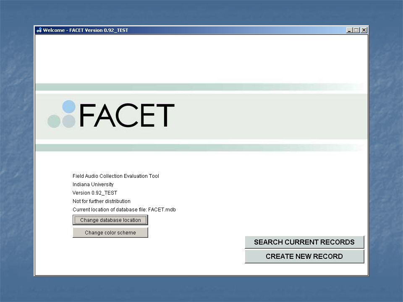Screen dimensions: 403x302
Task: Click the Change database location button
Action: click(110, 220)
